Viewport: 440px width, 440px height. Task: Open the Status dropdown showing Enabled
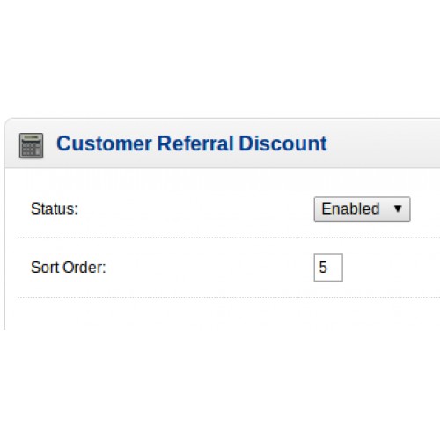click(x=362, y=209)
